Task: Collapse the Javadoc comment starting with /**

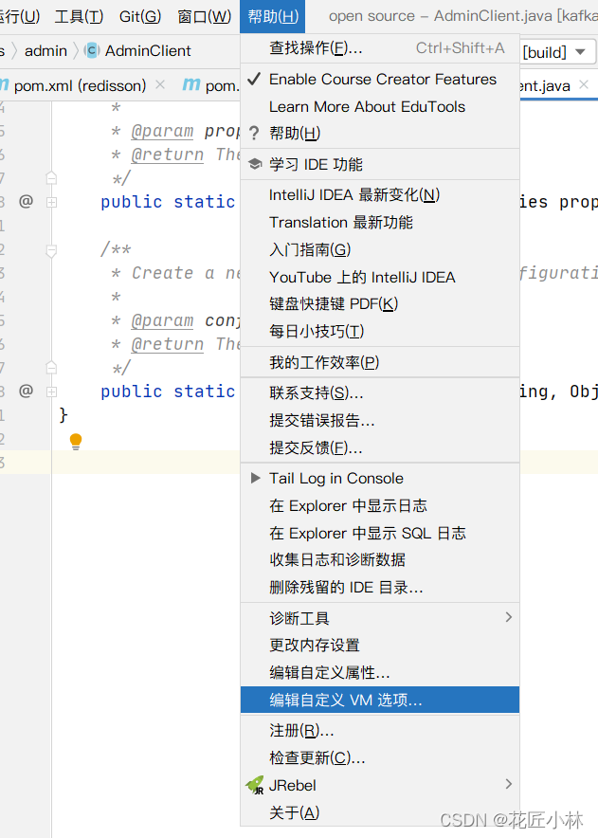Action: point(52,250)
